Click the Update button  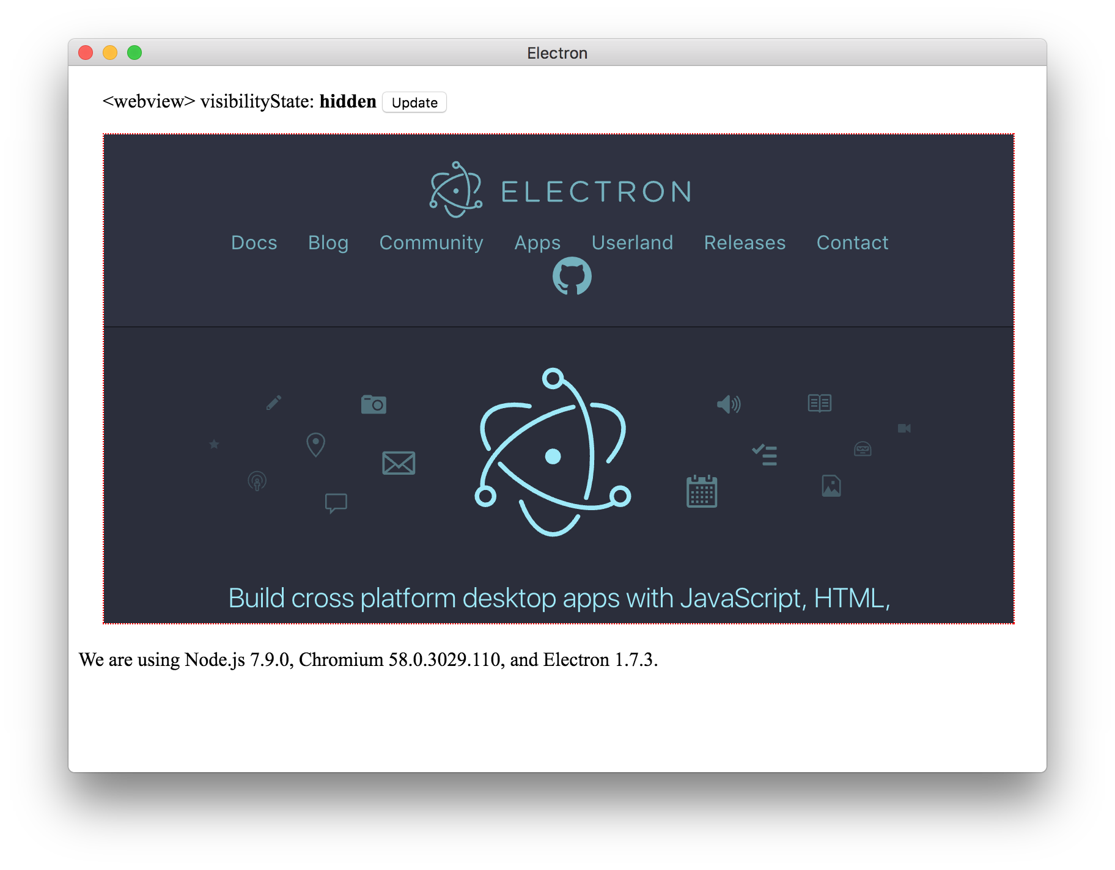pyautogui.click(x=414, y=102)
